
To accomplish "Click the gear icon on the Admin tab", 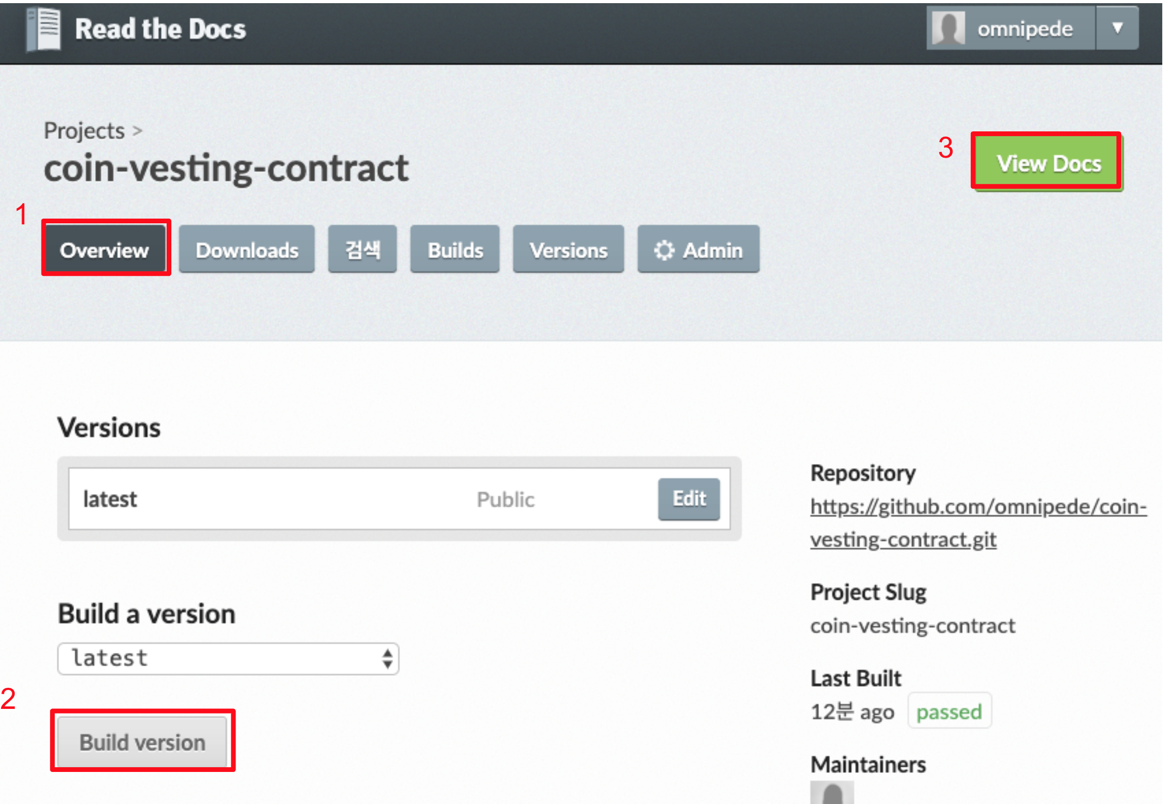I will pos(664,250).
